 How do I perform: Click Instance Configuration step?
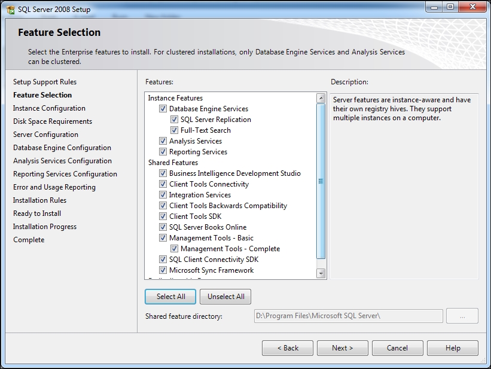pyautogui.click(x=49, y=108)
